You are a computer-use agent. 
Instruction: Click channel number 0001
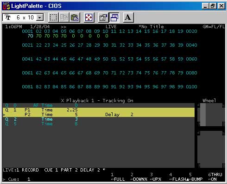click(27, 31)
